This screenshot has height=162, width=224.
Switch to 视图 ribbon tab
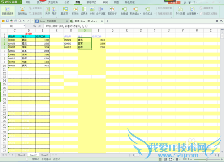(116, 2)
